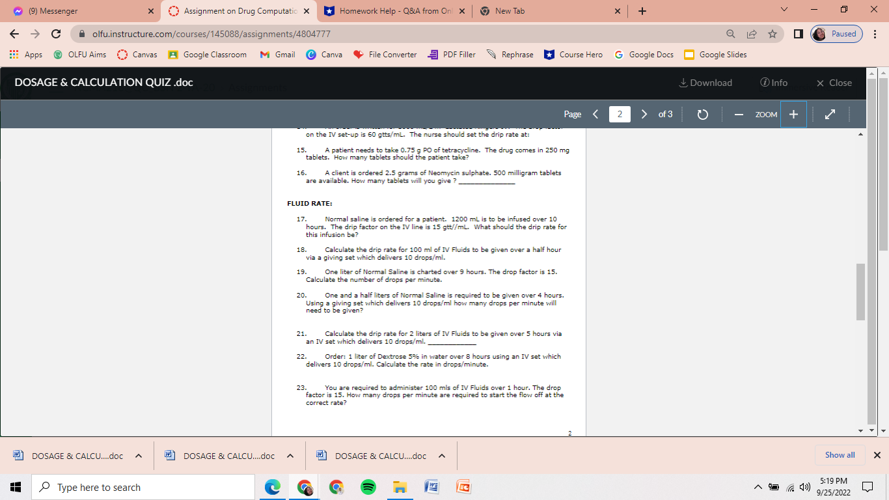The image size is (889, 500).
Task: Open Google Classroom bookmark
Action: (x=208, y=55)
